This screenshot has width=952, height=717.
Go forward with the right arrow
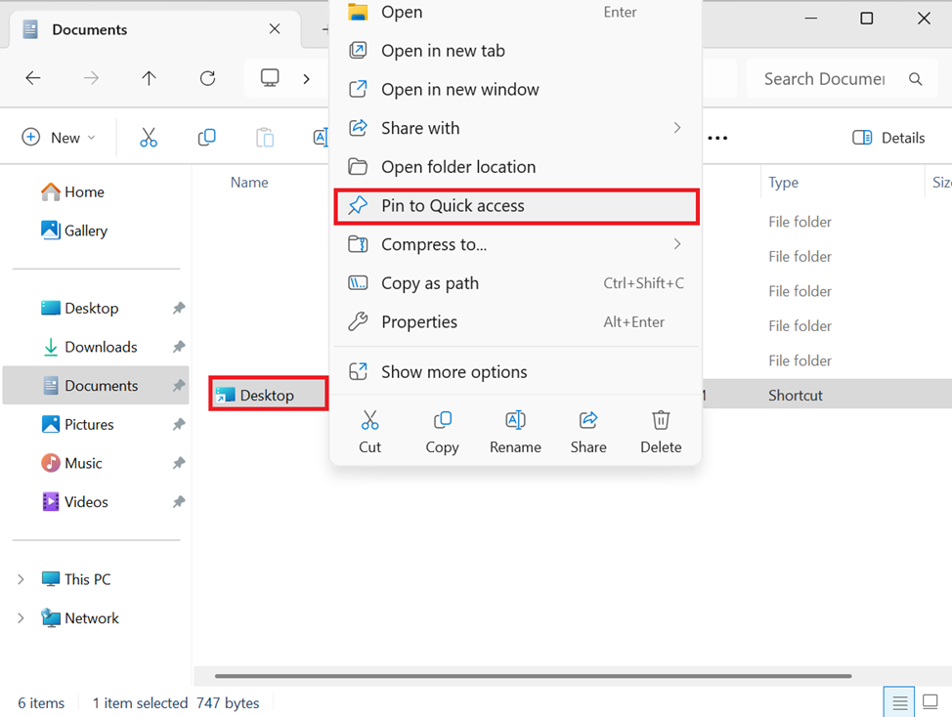click(91, 78)
